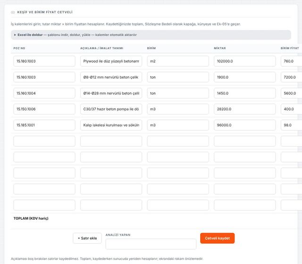Image resolution: width=302 pixels, height=264 pixels.
Task: Focus the 'Analizi Yapan' input field
Action: click(151, 244)
